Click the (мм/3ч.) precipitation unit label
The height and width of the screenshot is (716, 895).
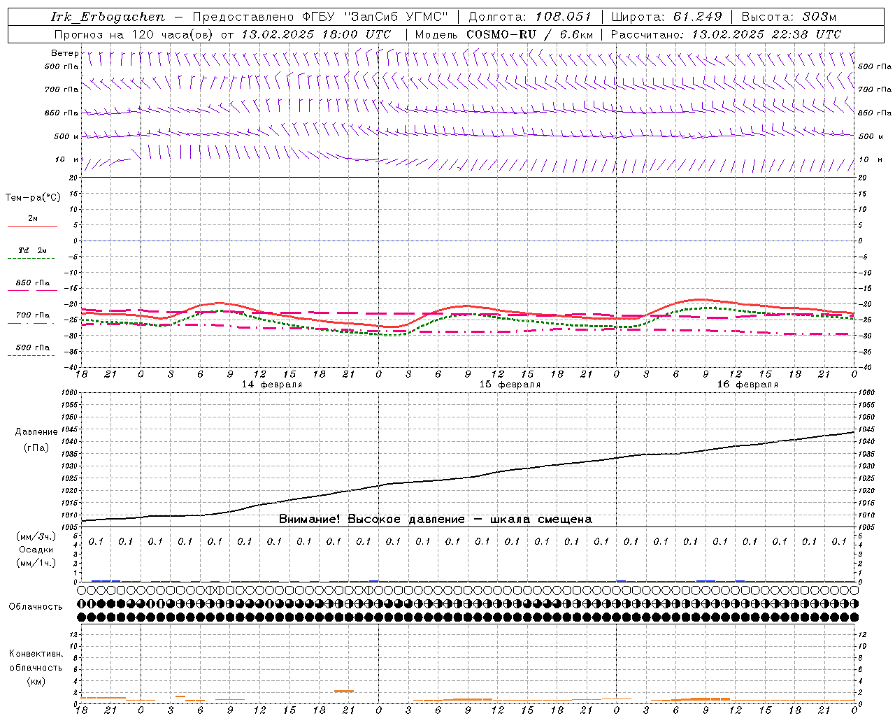[x=36, y=536]
